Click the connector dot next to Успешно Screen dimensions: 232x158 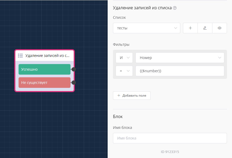74,69
